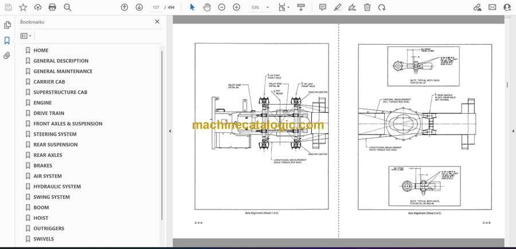Image resolution: width=516 pixels, height=249 pixels.
Task: Select the Hand pan tool
Action: coord(206,7)
